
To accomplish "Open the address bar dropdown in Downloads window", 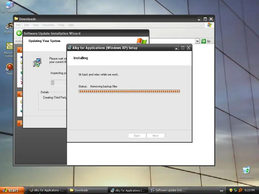I will [197, 41].
